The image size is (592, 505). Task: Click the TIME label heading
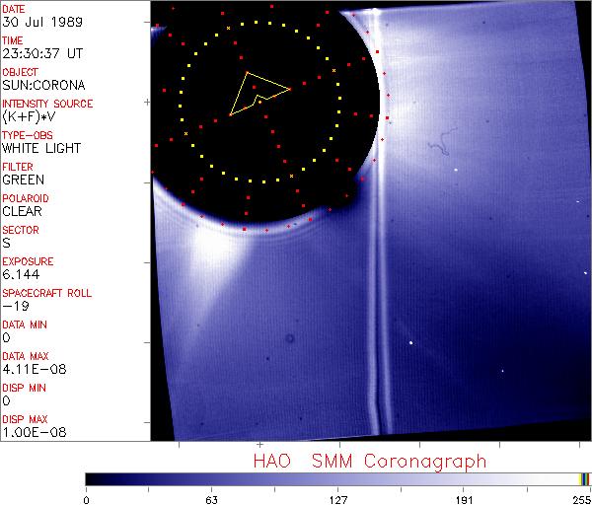[13, 40]
